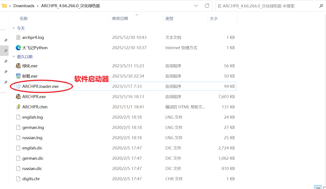Image resolution: width=326 pixels, height=189 pixels.
Task: Expand the breadcrumb chevron after Downloads
Action: [x=38, y=6]
